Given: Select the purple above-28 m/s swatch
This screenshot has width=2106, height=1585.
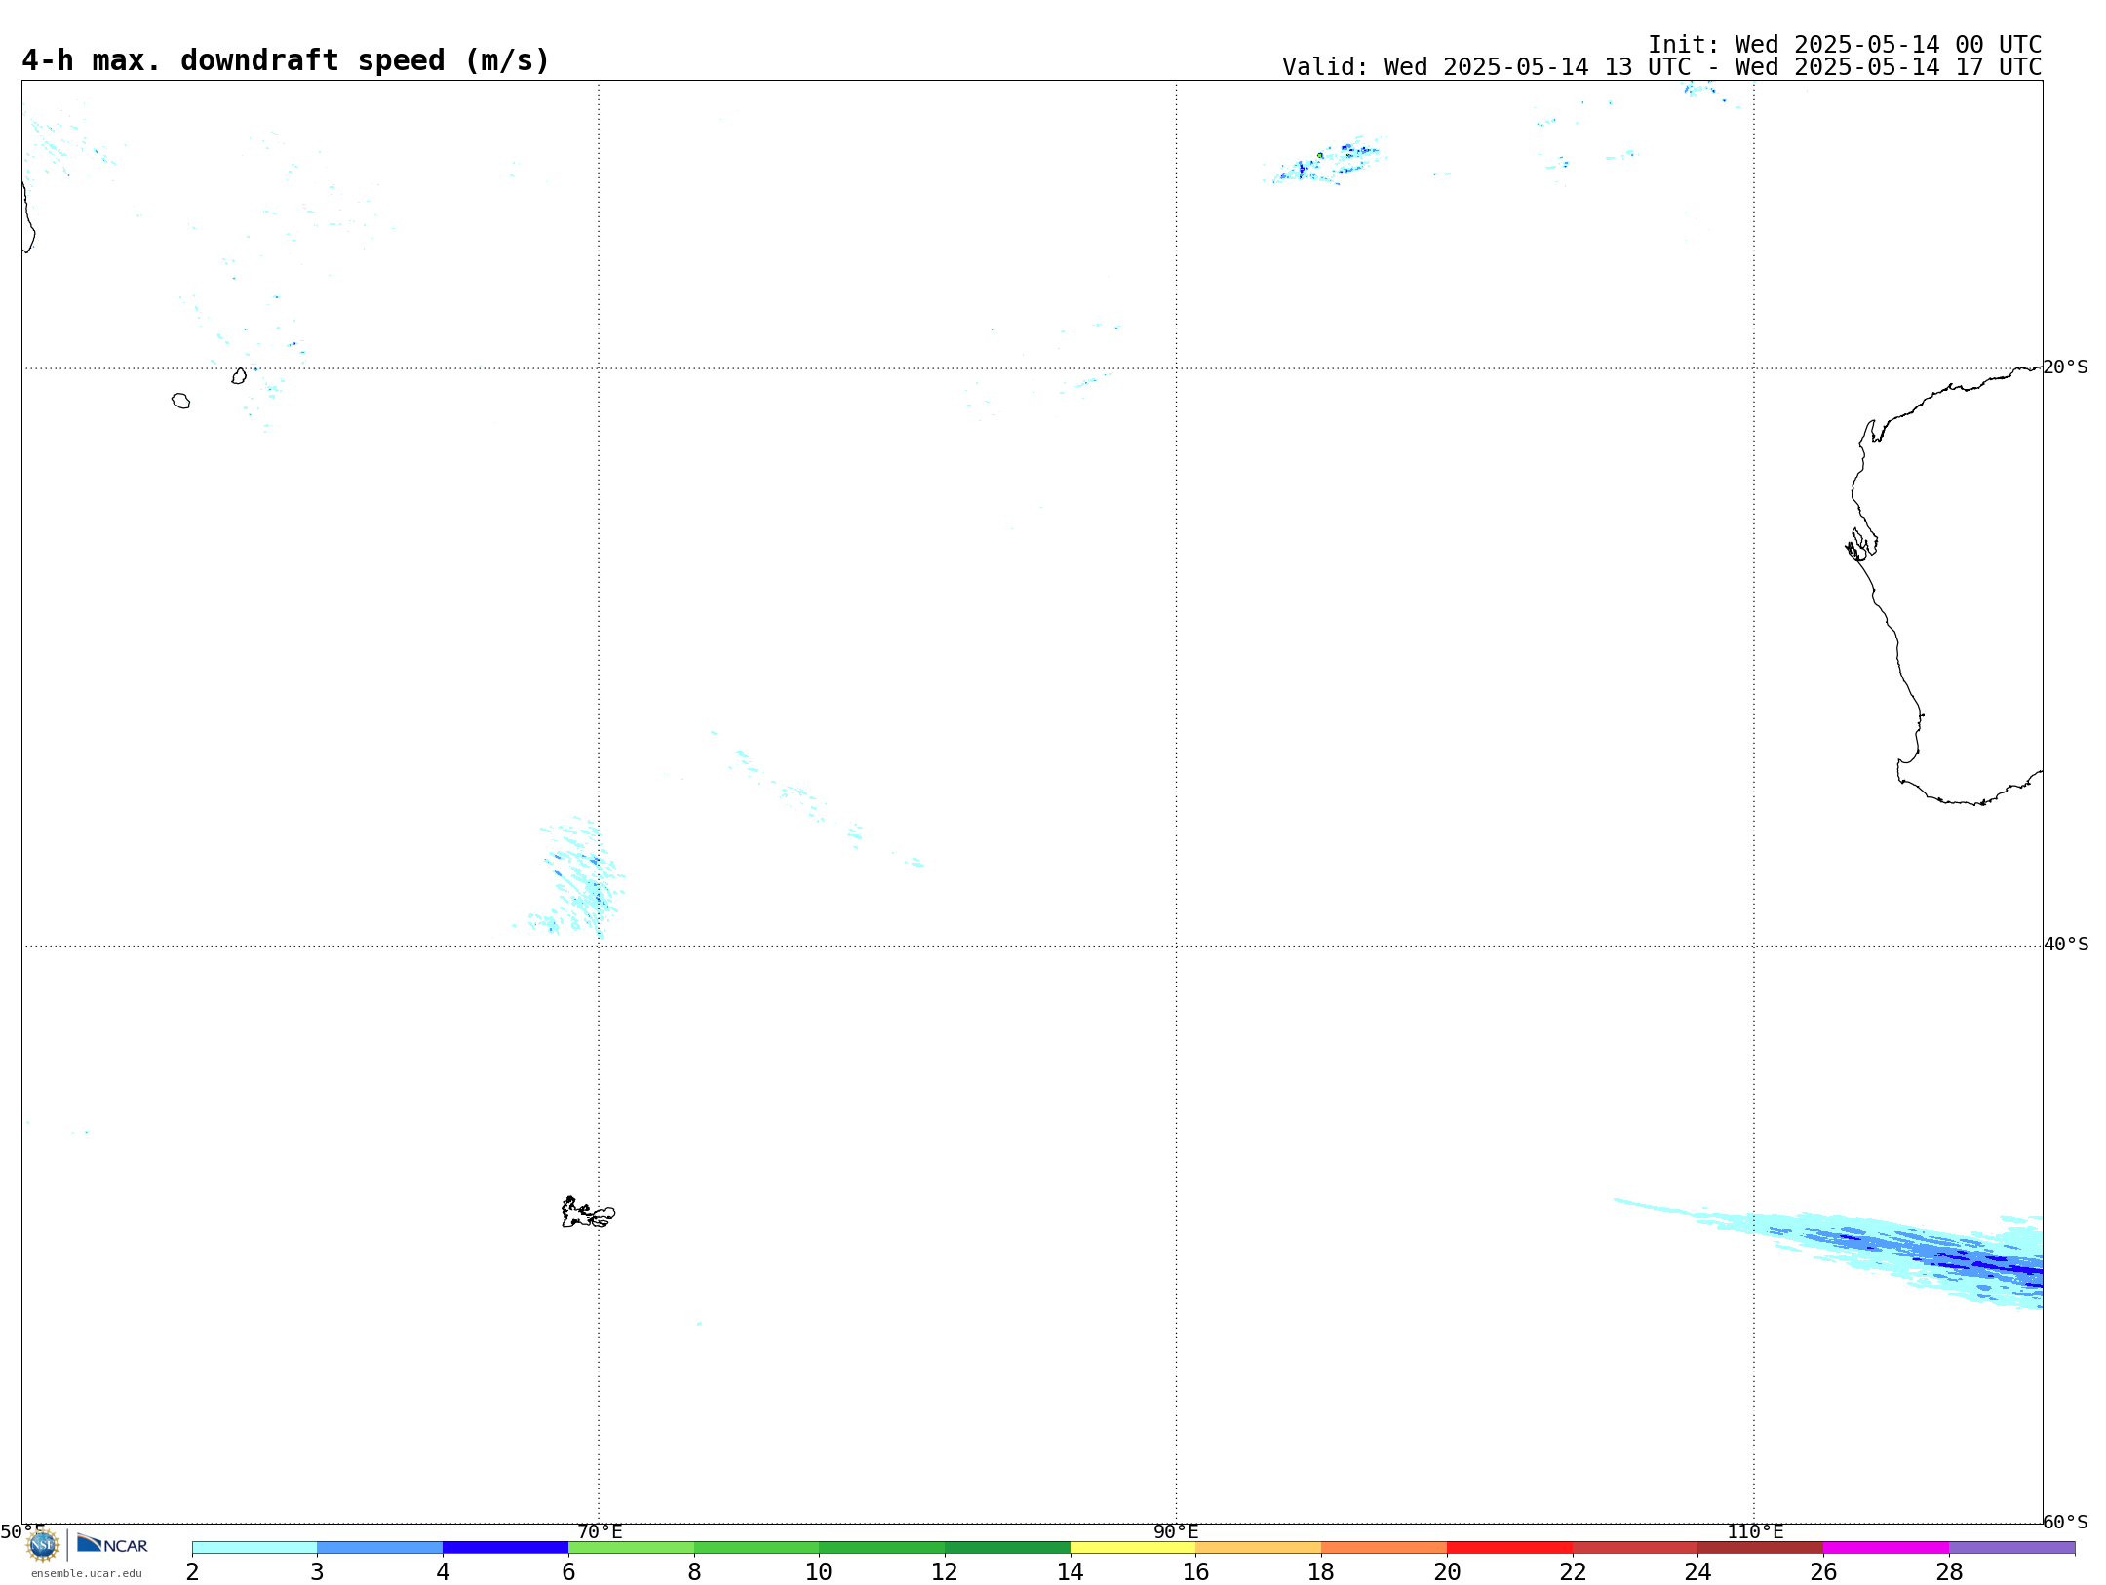Looking at the screenshot, I should [2011, 1548].
